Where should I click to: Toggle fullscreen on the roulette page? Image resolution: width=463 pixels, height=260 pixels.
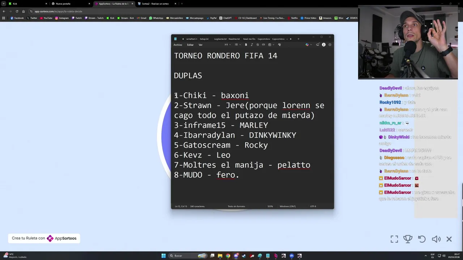click(394, 239)
